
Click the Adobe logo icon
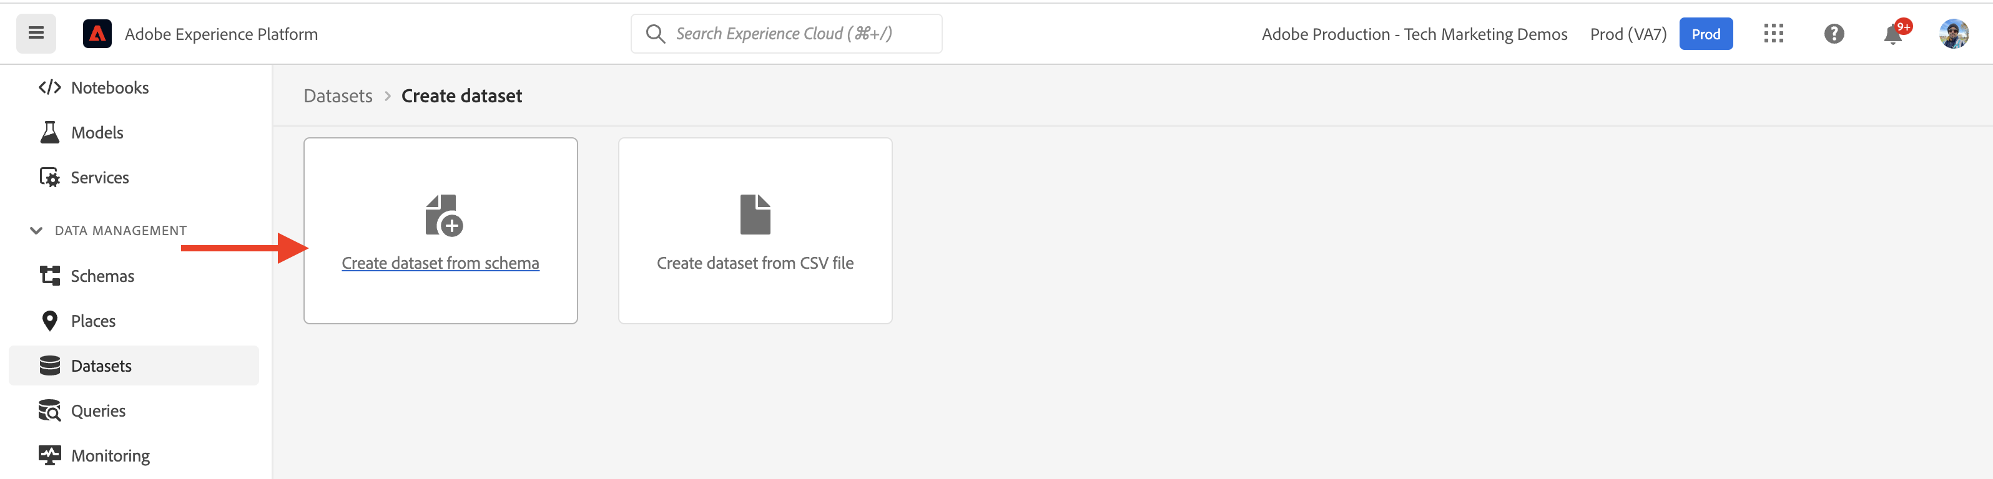[x=97, y=34]
